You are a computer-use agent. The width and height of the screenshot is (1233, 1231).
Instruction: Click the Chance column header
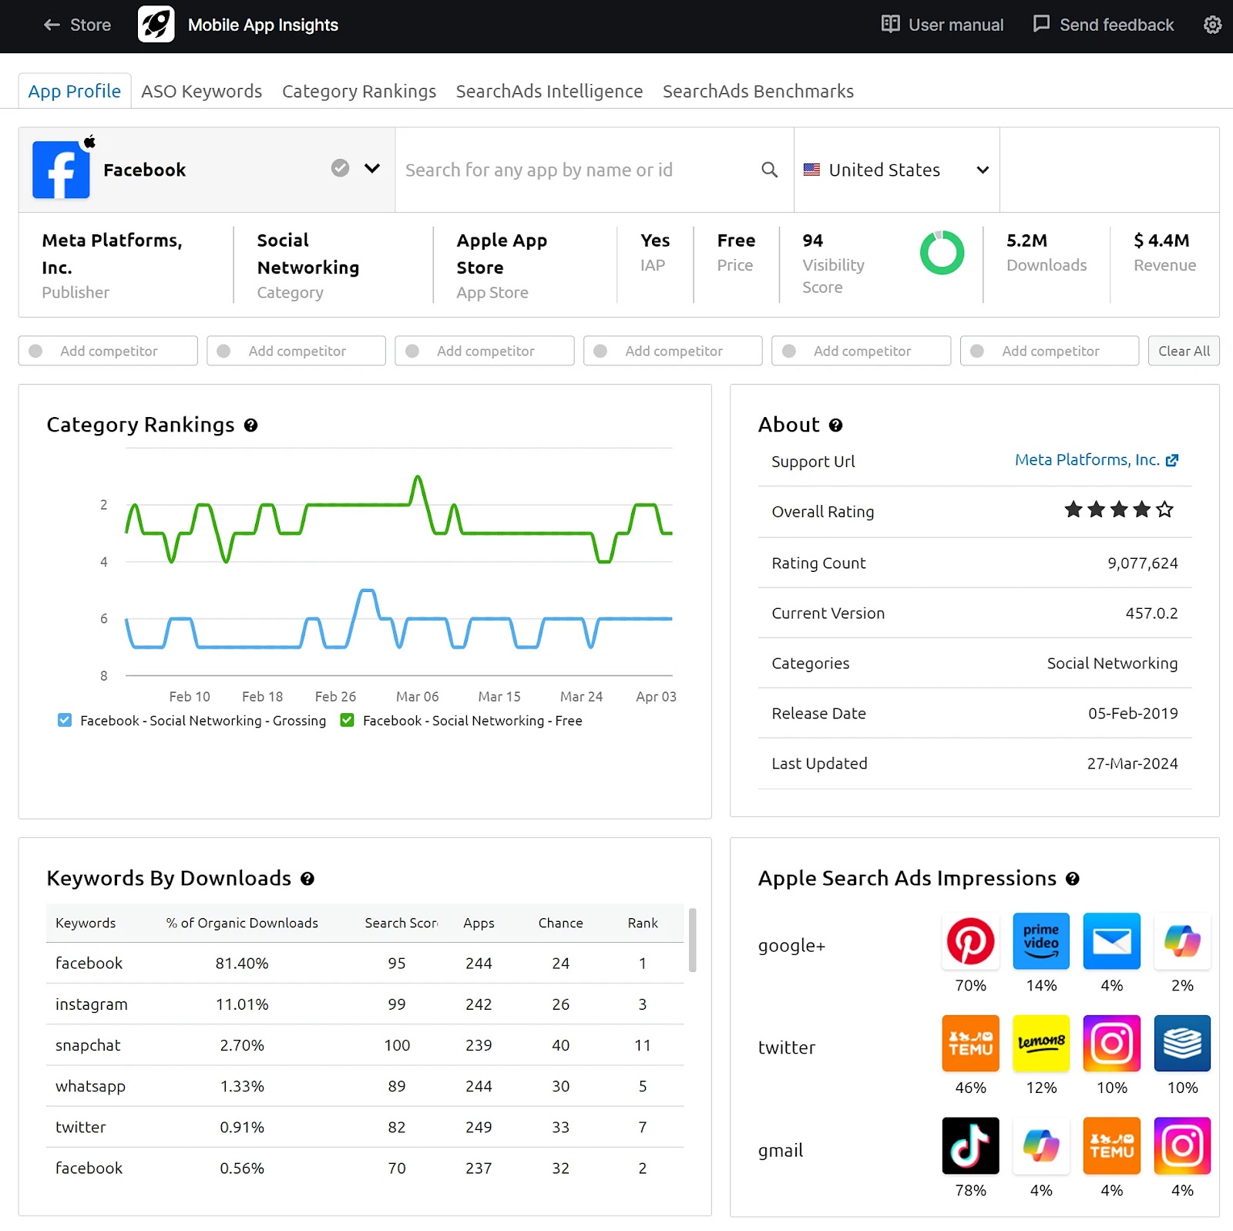[560, 923]
